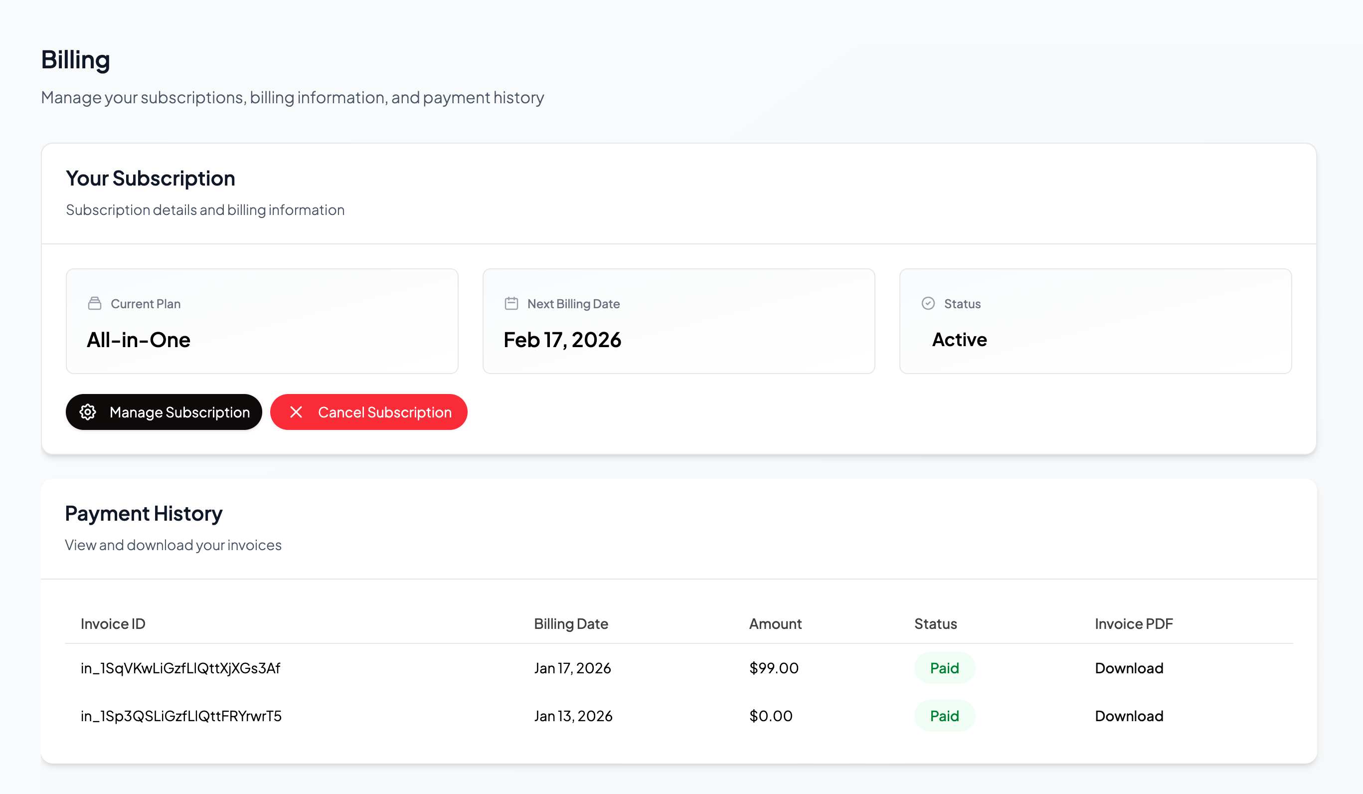Download the Jan 13, 2026 invoice PDF
The width and height of the screenshot is (1363, 794).
coord(1129,716)
